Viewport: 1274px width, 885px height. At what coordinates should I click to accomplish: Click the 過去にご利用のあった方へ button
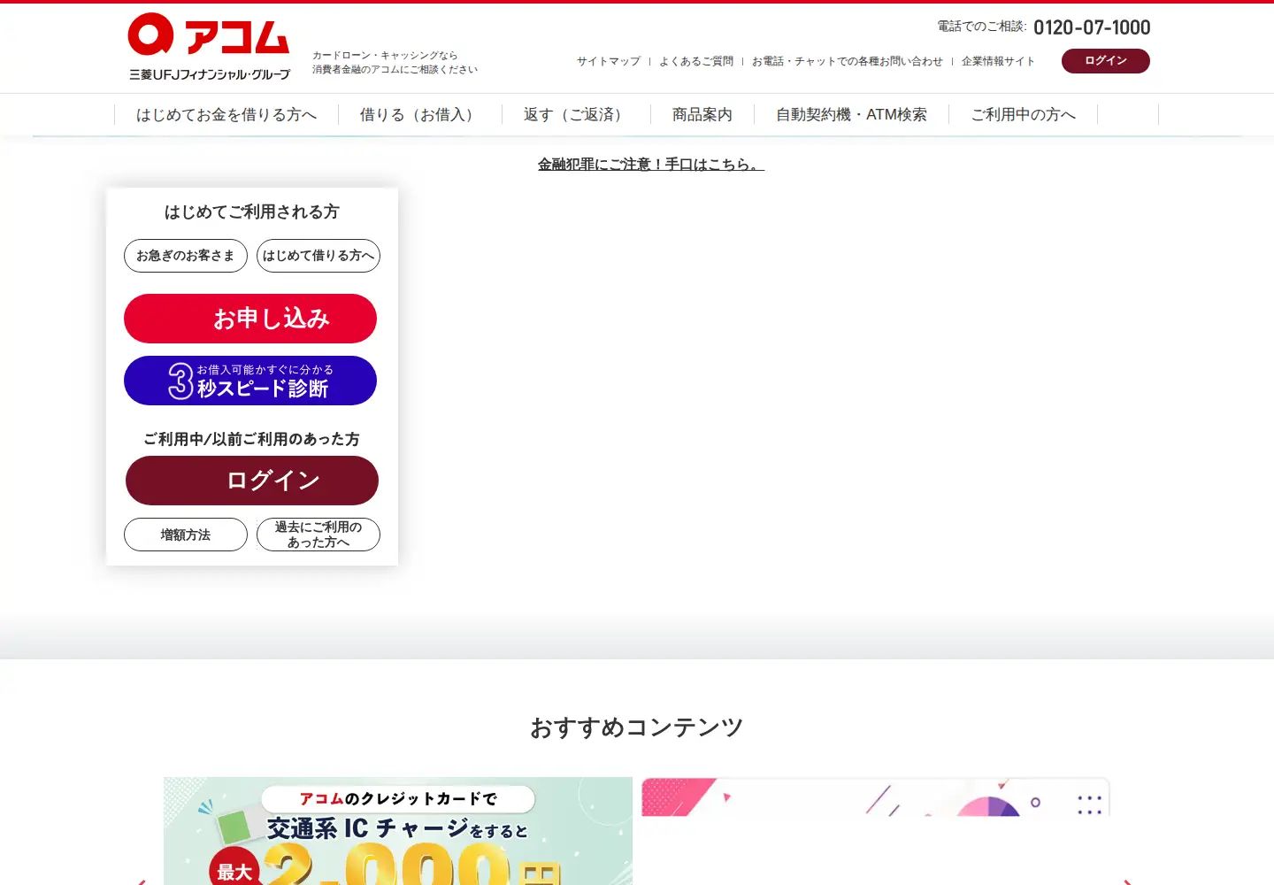tap(318, 535)
